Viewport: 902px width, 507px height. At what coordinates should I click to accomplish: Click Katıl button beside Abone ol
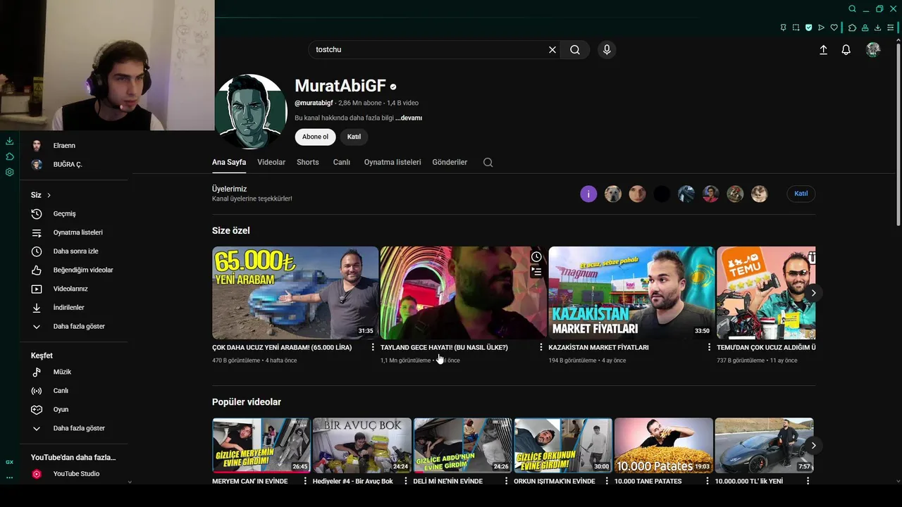click(354, 137)
